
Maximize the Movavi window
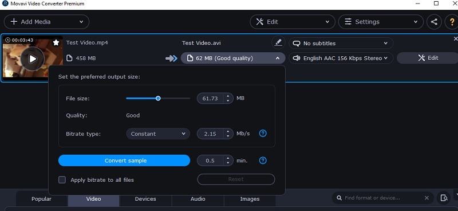coord(436,3)
